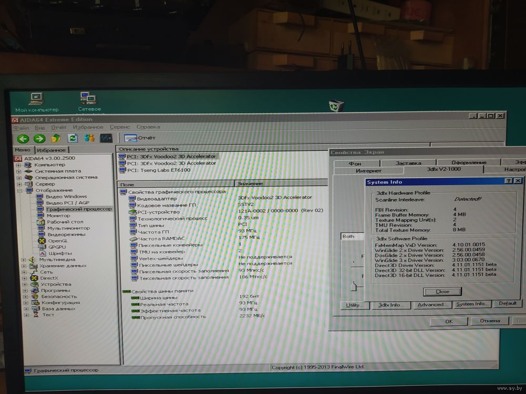Open the Both dropdown in the display properties

(352, 236)
